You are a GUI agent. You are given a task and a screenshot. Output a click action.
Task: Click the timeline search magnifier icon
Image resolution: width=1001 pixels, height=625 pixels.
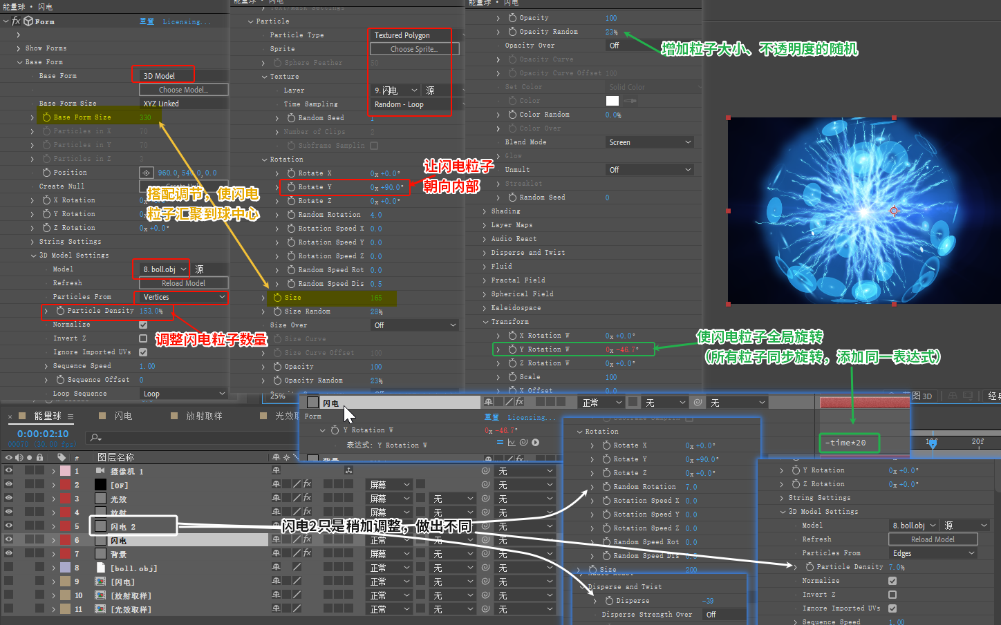(95, 437)
